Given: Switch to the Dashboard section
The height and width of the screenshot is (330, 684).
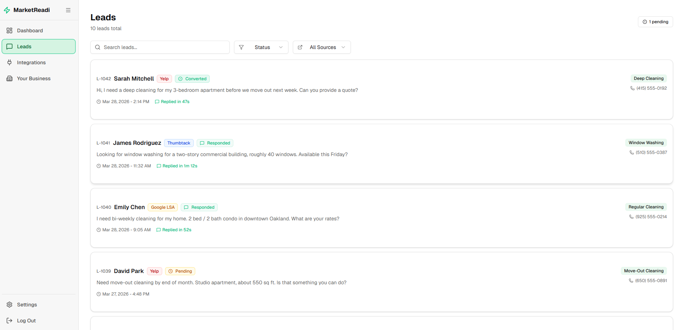Looking at the screenshot, I should [x=30, y=30].
